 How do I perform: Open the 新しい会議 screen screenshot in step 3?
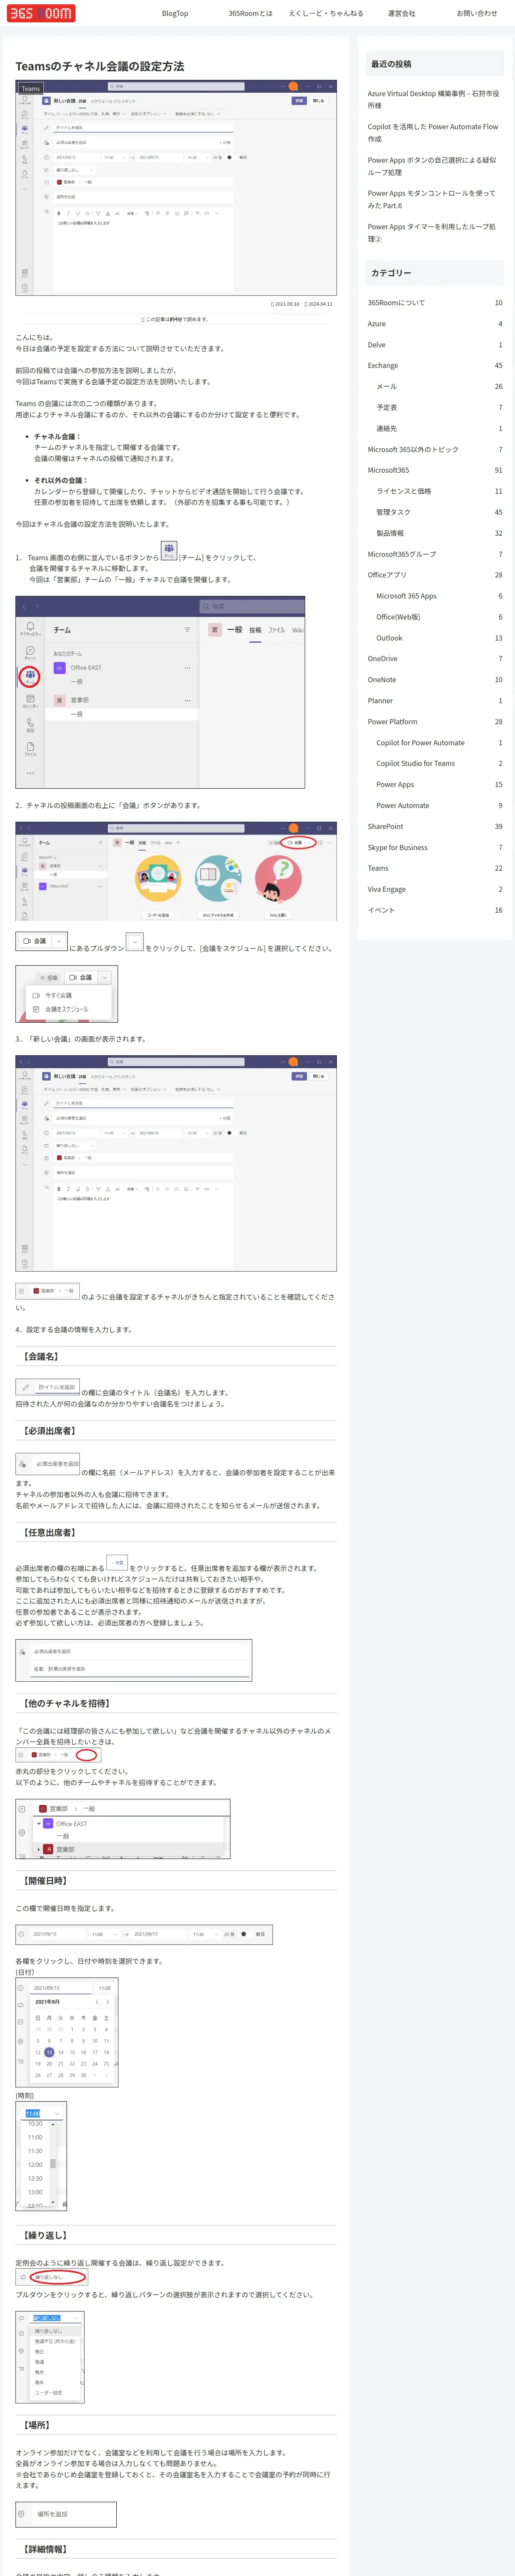(x=176, y=1163)
